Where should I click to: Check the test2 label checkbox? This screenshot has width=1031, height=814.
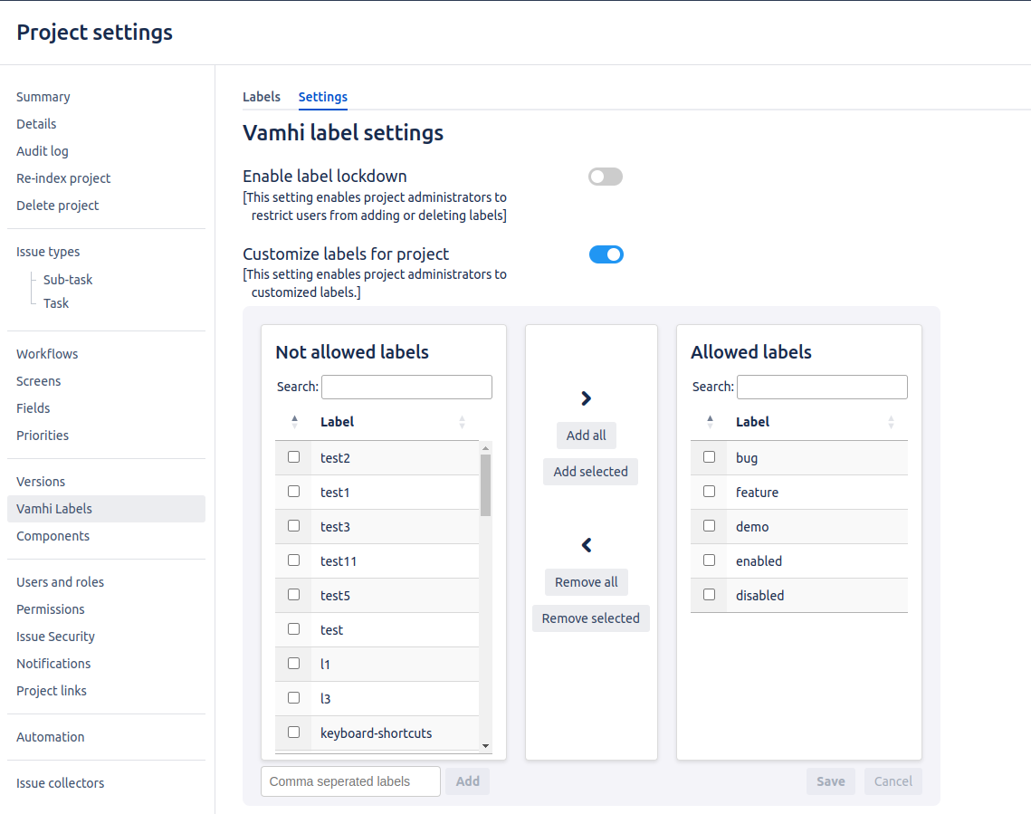point(293,457)
